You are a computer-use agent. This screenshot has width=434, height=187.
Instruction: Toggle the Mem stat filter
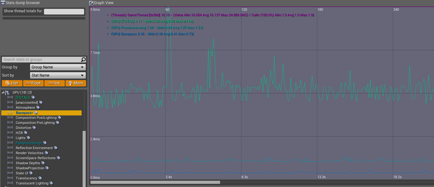(x=76, y=83)
